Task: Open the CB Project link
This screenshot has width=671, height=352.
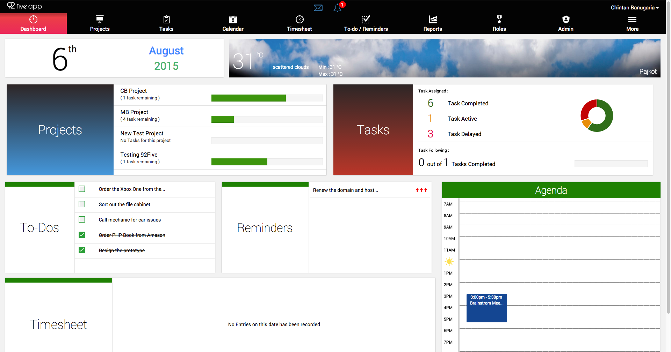Action: [x=134, y=91]
